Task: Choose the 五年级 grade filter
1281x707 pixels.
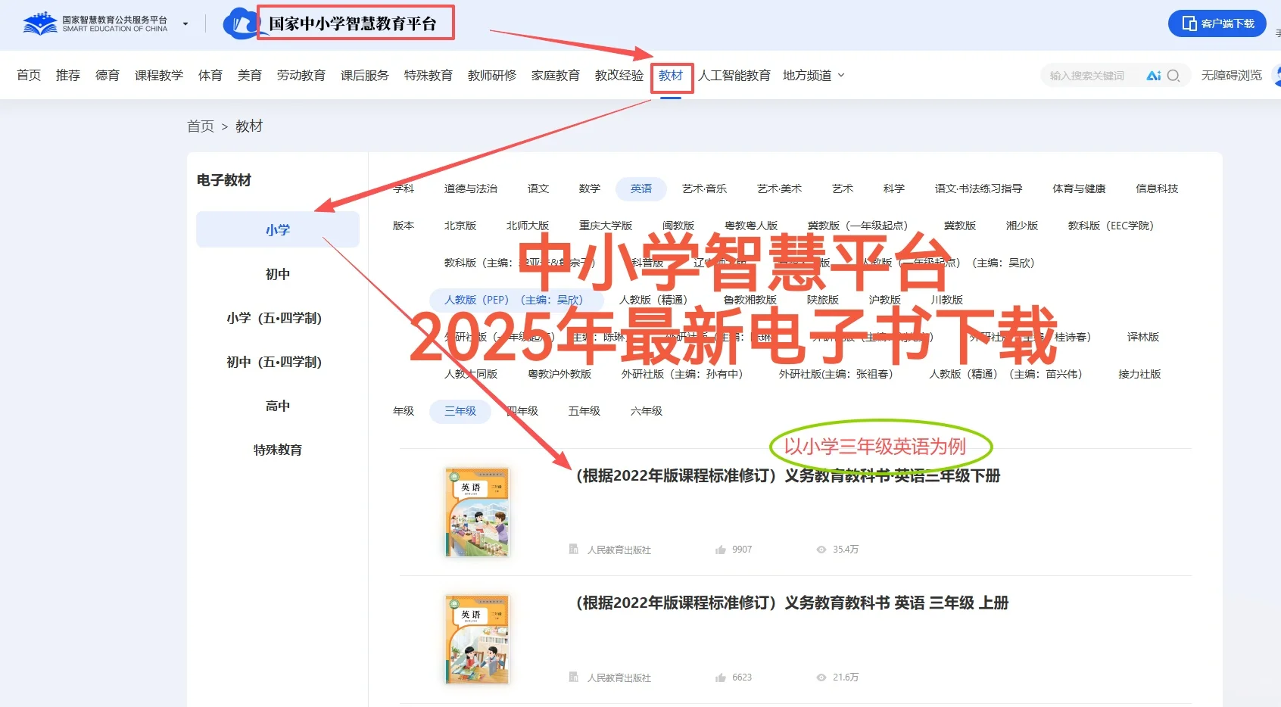Action: point(584,411)
